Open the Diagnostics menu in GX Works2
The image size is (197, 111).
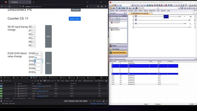coord(152,11)
